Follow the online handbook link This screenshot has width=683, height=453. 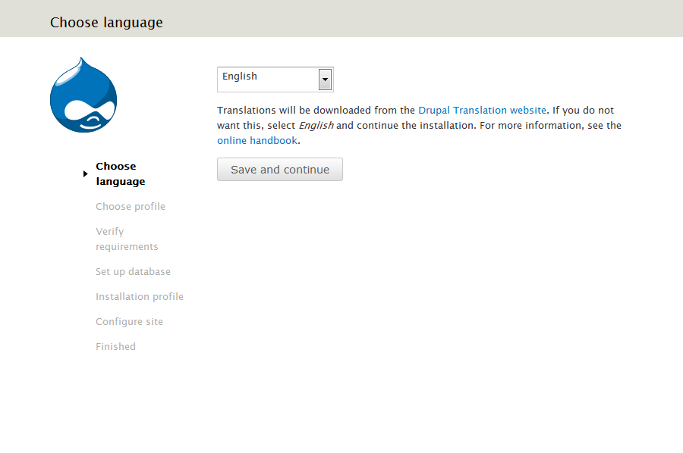tap(257, 140)
